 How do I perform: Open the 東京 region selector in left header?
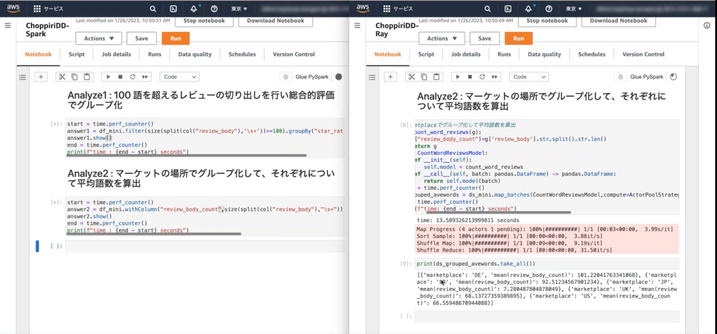click(x=239, y=9)
